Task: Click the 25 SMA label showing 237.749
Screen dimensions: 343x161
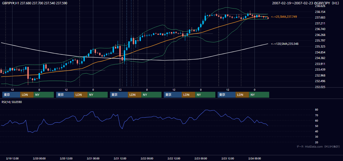Action: point(284,17)
